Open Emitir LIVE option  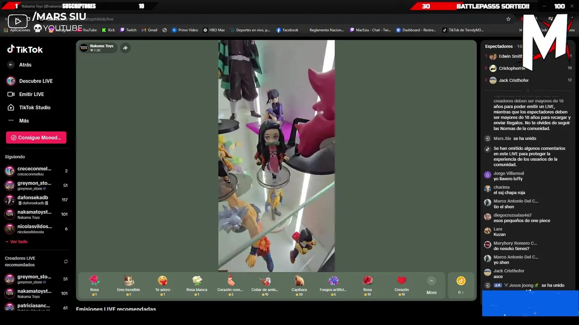25,94
